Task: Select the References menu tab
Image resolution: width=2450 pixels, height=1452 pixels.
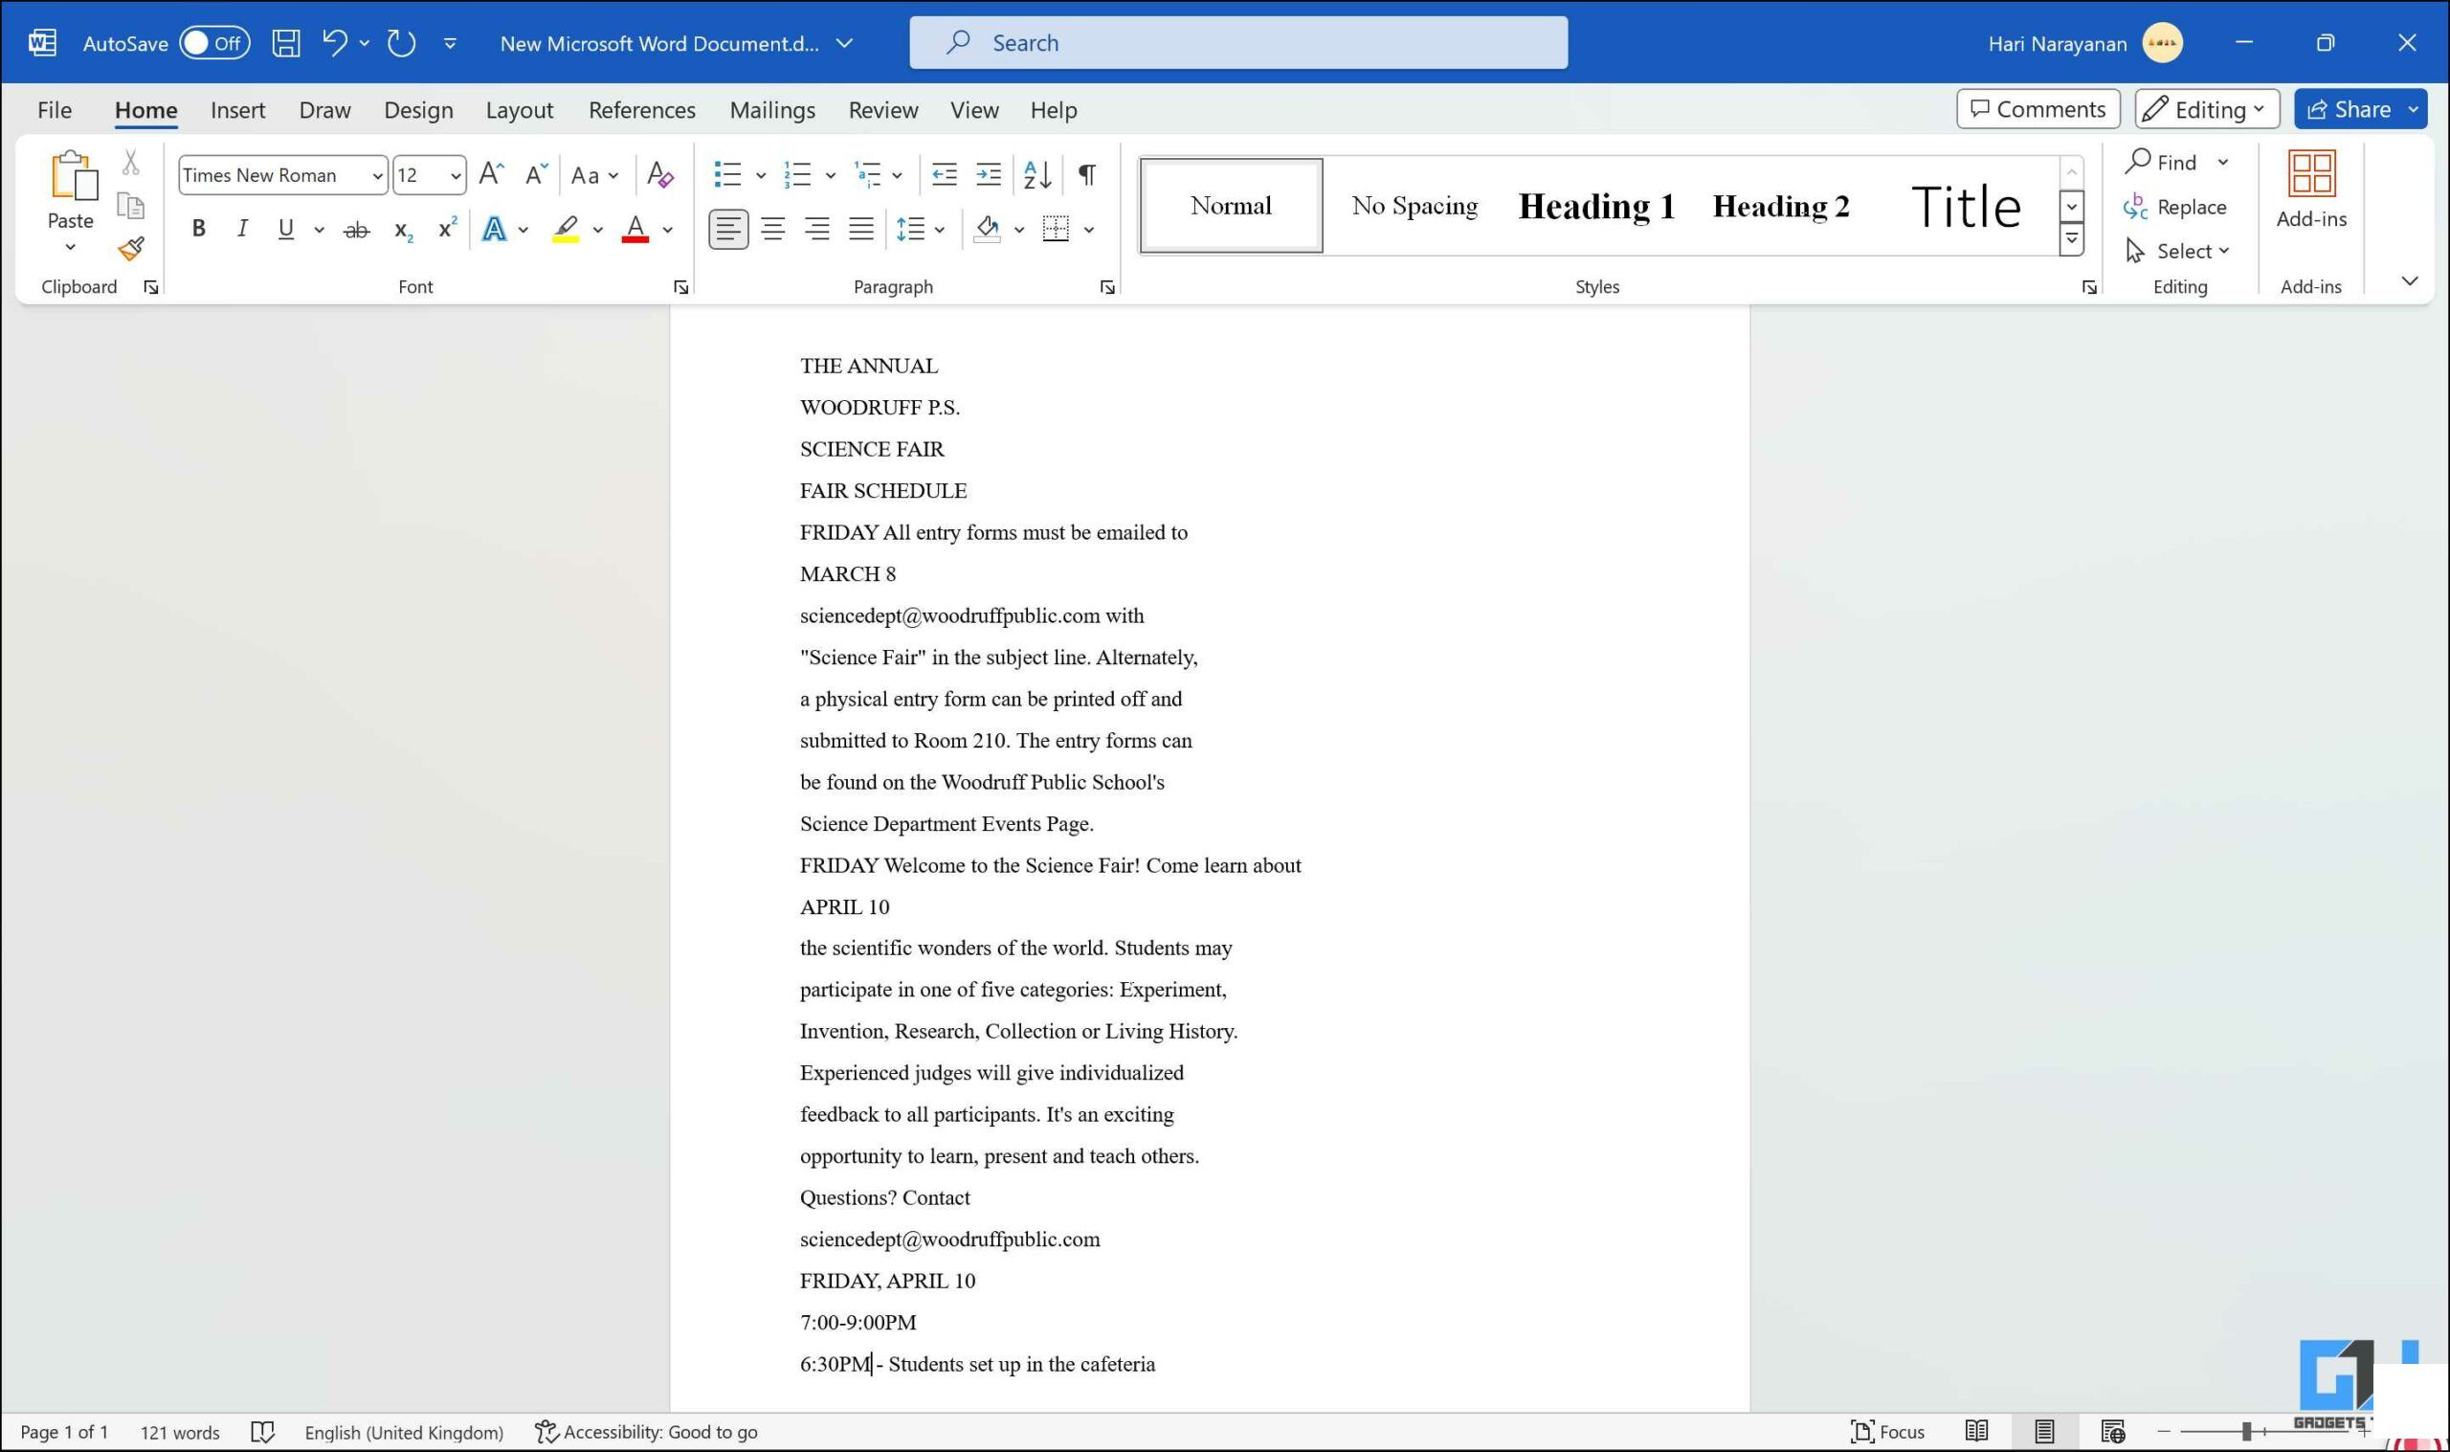Action: tap(639, 109)
